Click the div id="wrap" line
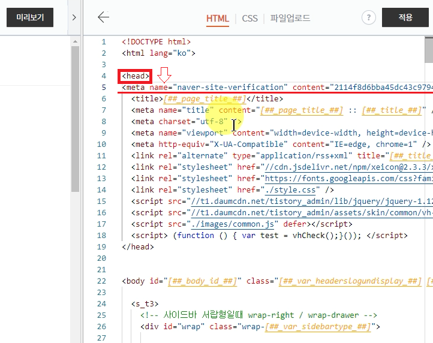 tap(260, 326)
